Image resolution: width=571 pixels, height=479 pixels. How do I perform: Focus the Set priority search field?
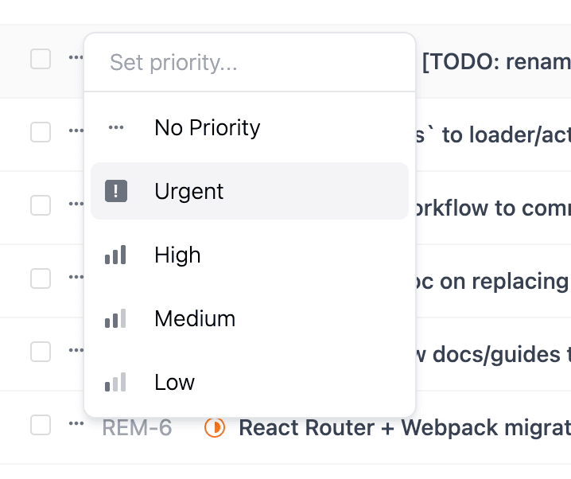250,63
